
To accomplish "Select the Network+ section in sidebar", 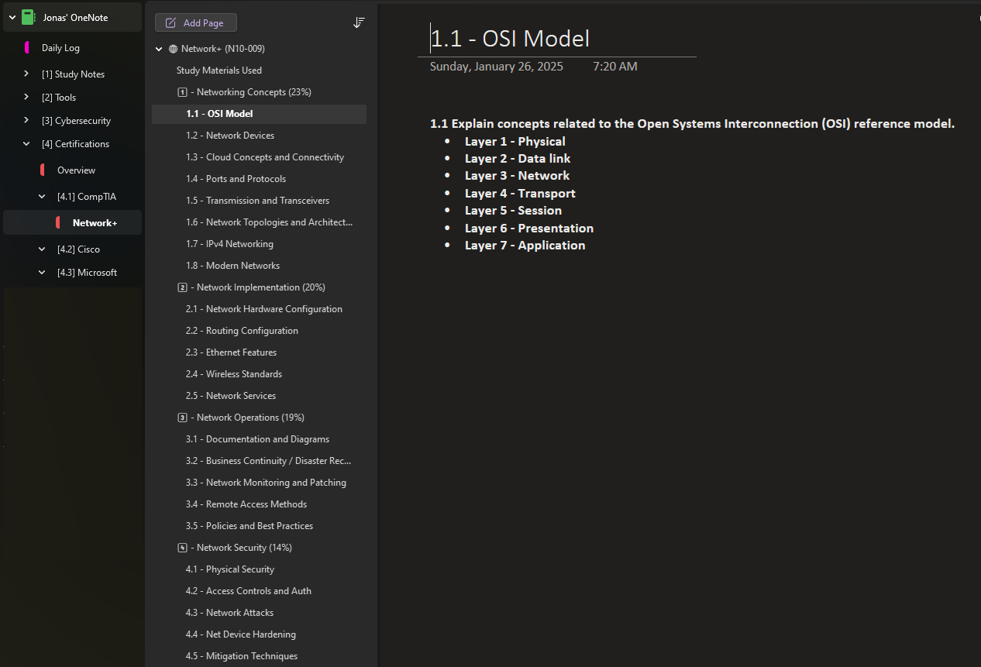I will point(72,223).
